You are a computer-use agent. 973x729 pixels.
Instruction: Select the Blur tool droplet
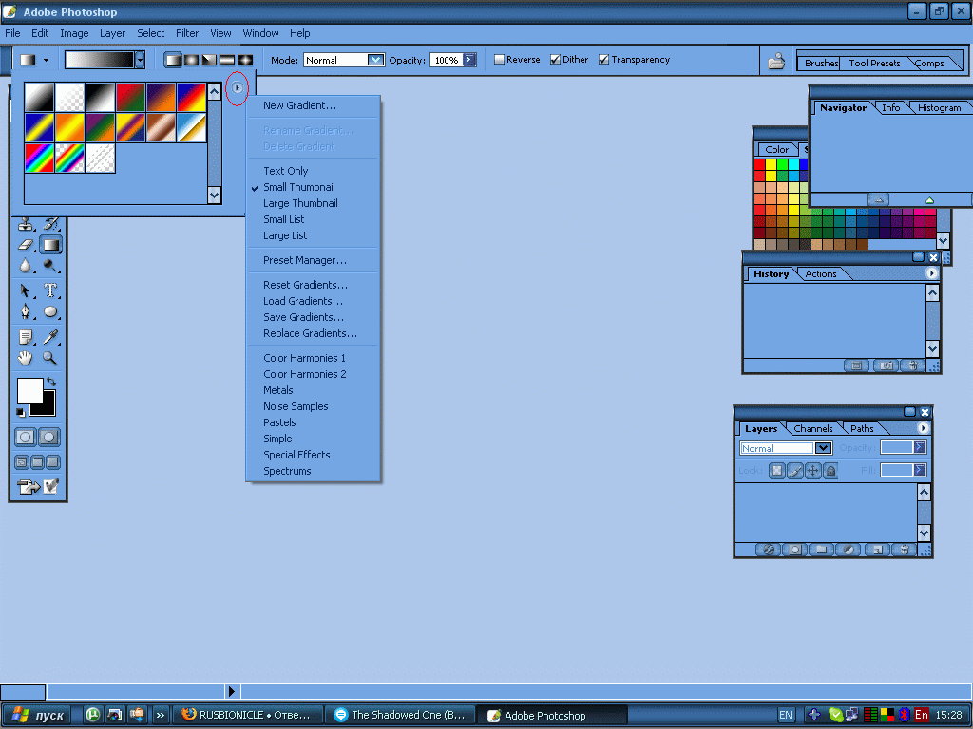point(25,266)
